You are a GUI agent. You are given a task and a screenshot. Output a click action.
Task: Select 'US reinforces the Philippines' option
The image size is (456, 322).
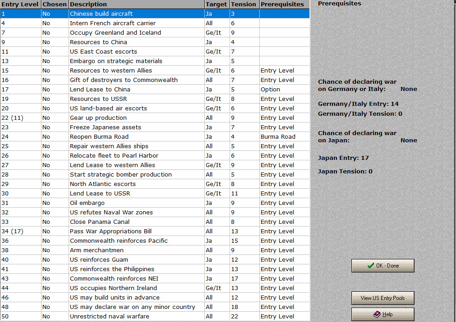coord(155,269)
